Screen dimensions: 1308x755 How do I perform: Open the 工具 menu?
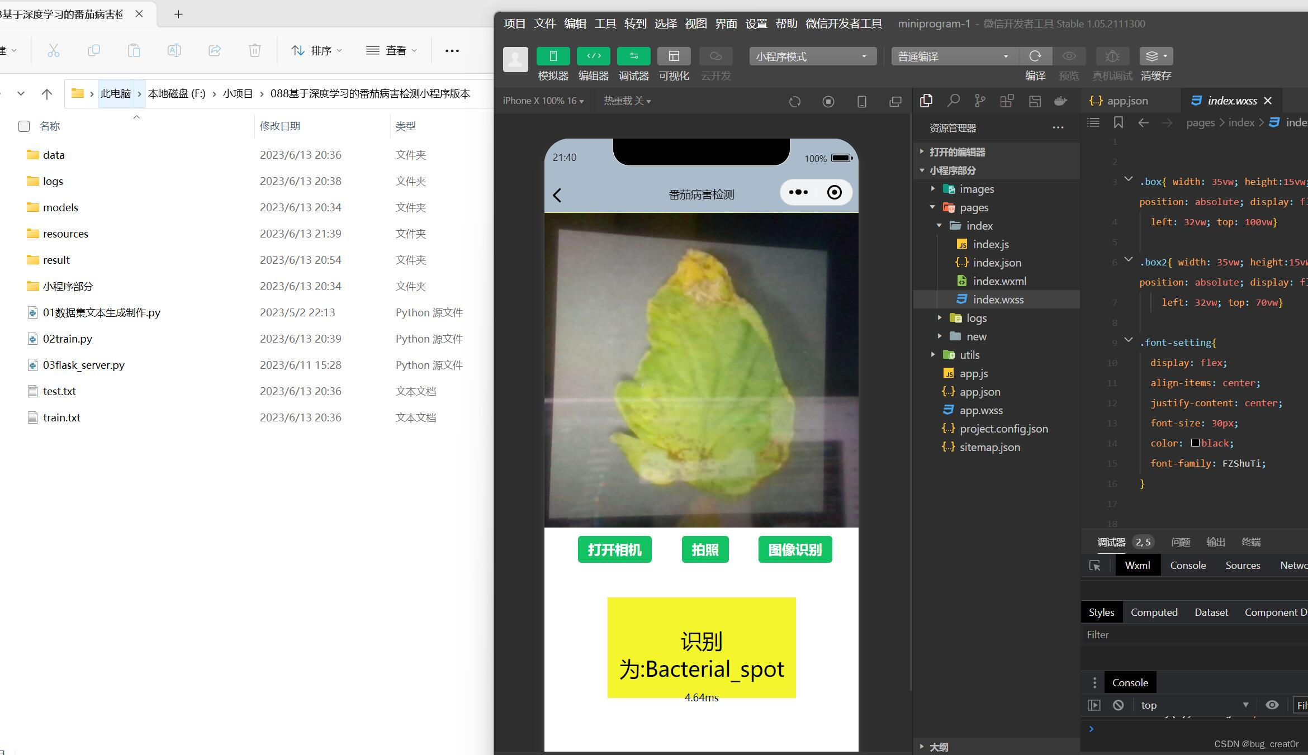pyautogui.click(x=605, y=23)
